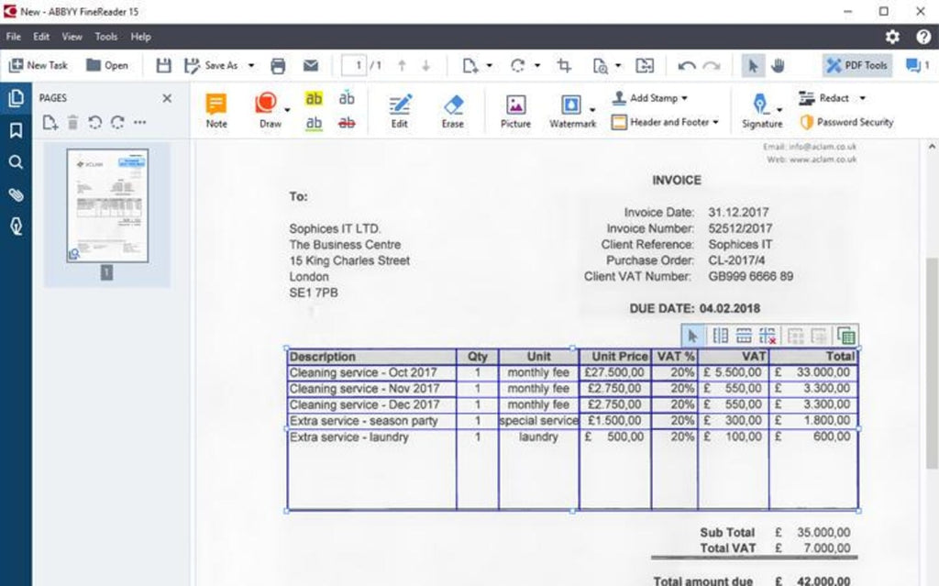Click the Save As button
939x586 pixels.
pyautogui.click(x=212, y=65)
